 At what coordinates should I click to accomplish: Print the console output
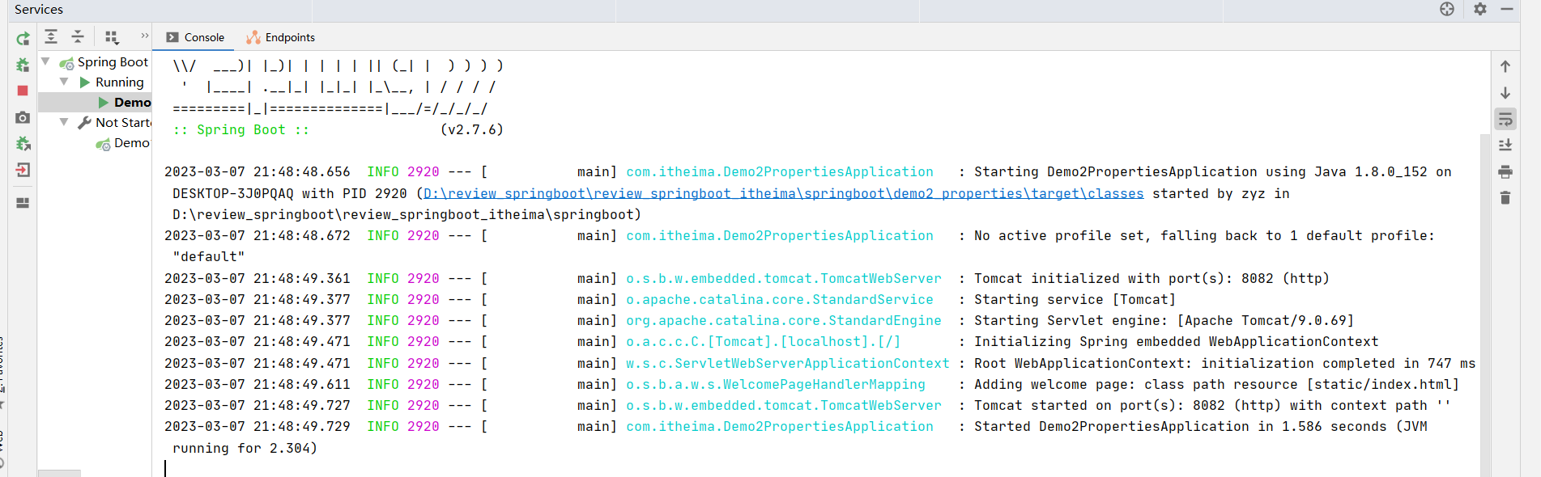(1505, 171)
